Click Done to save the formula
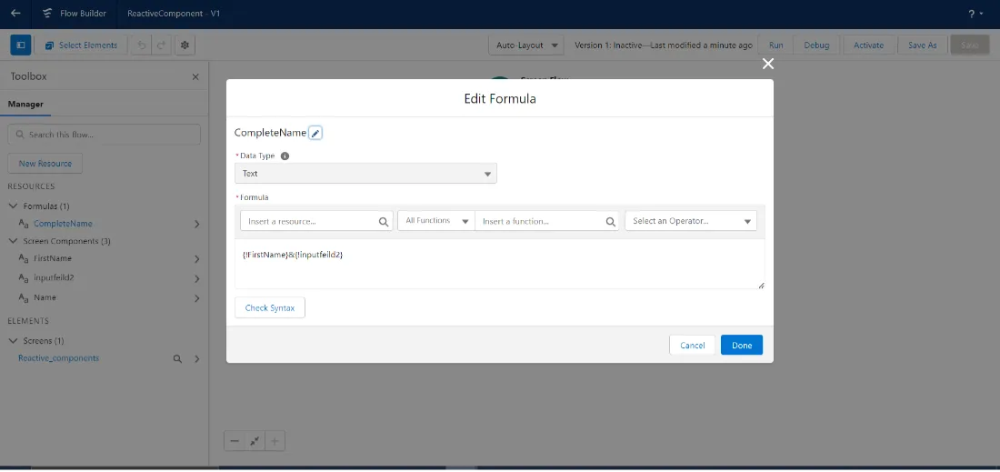This screenshot has width=1000, height=472. click(x=742, y=345)
